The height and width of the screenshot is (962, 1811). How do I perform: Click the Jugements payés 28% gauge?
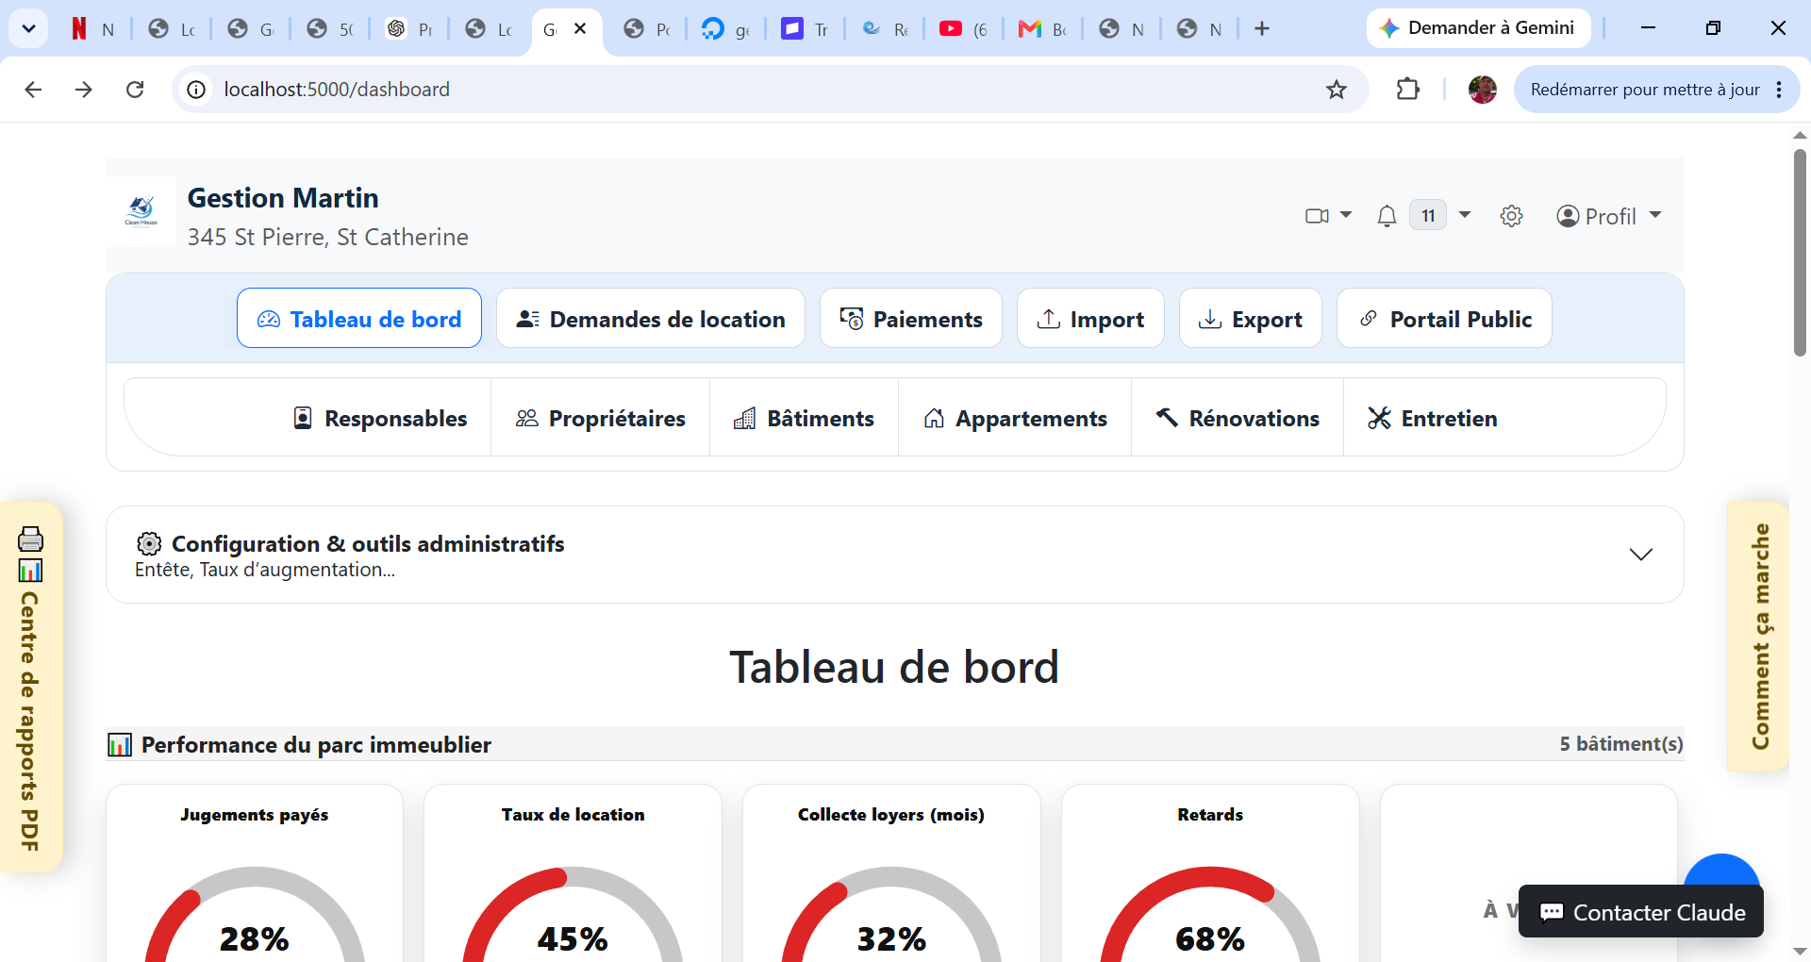pyautogui.click(x=255, y=913)
